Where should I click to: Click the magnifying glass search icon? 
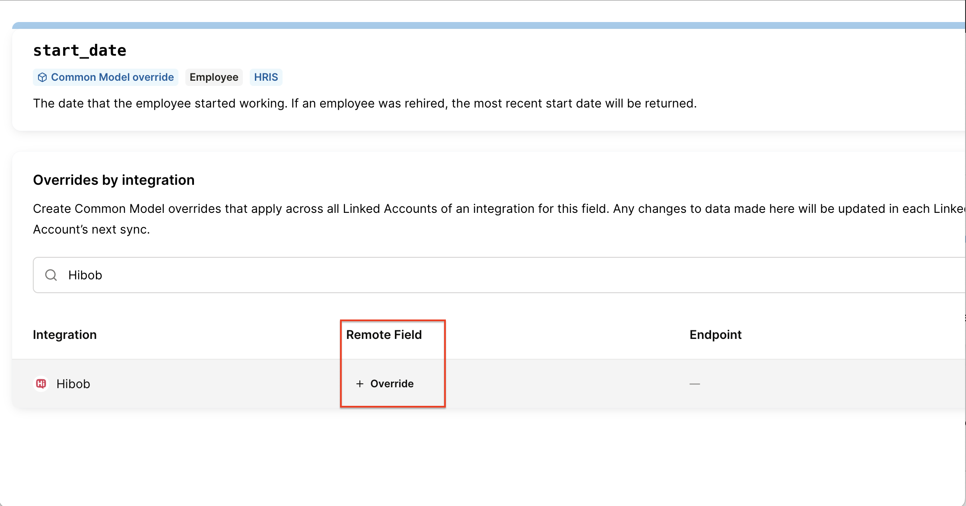pyautogui.click(x=51, y=275)
